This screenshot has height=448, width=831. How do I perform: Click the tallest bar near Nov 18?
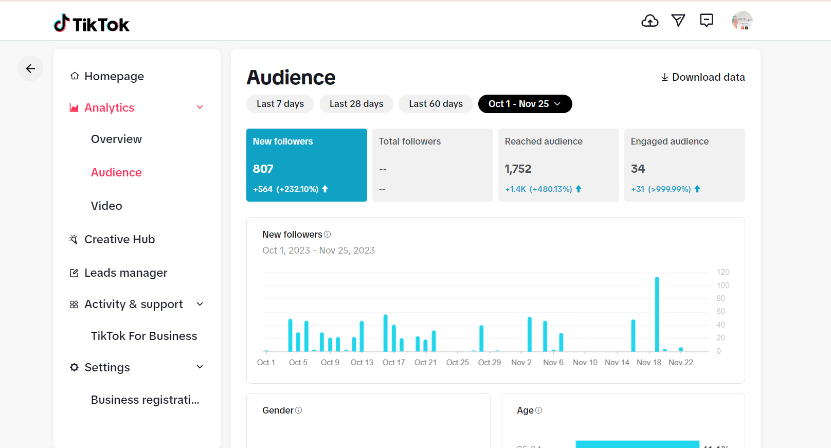pos(657,314)
